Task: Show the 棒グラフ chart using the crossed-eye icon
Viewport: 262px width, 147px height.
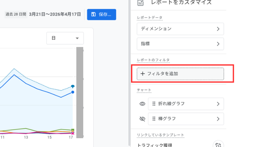Action: point(142,119)
